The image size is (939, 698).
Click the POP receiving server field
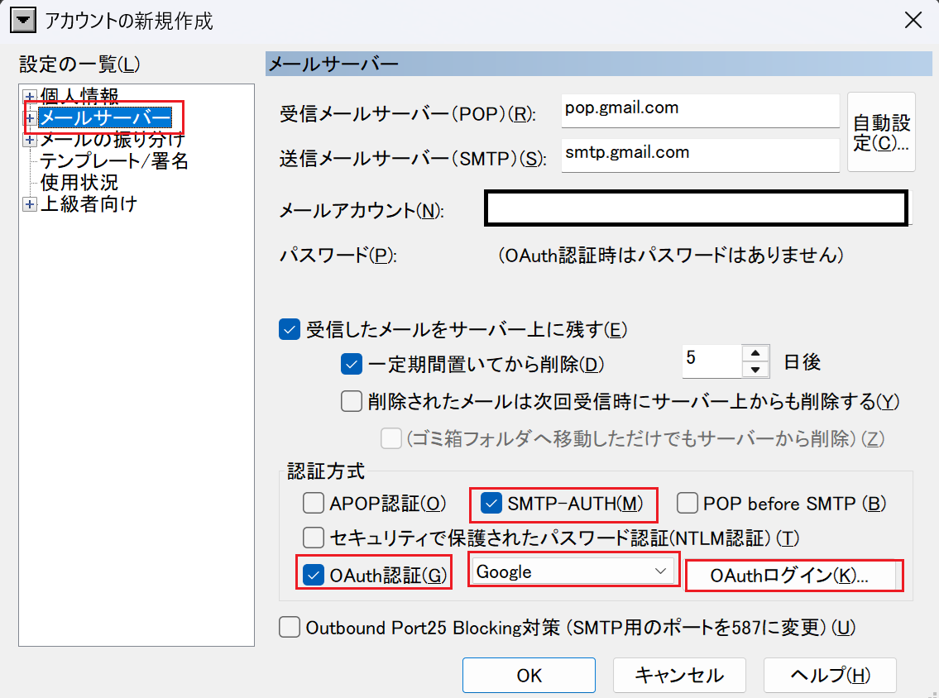pyautogui.click(x=699, y=110)
